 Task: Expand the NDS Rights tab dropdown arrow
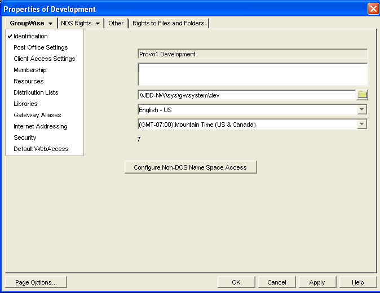pyautogui.click(x=98, y=24)
